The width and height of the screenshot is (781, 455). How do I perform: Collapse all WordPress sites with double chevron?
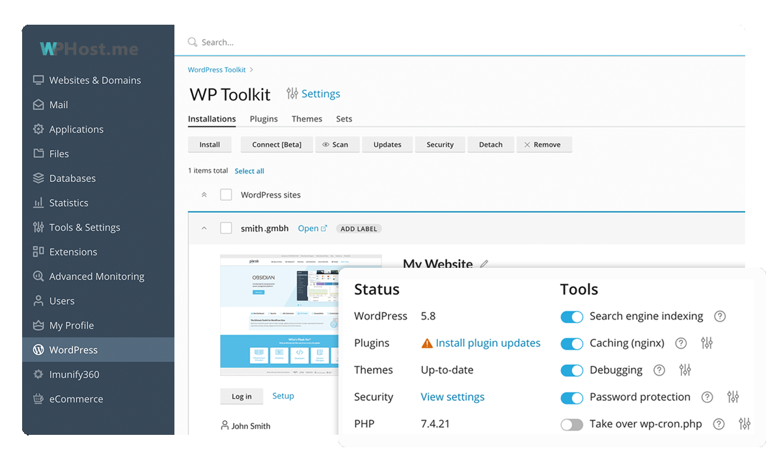point(204,195)
